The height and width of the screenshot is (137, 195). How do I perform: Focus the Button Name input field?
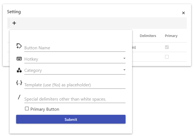click(75, 48)
